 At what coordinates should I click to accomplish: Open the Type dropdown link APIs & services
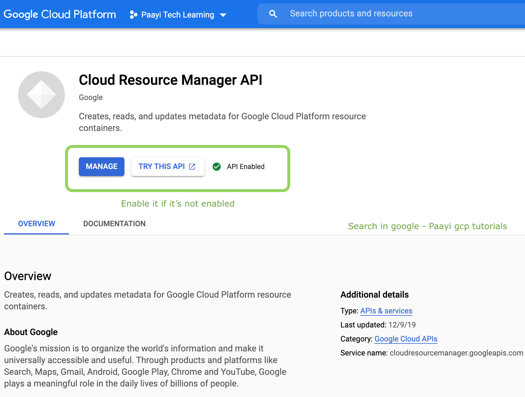[x=386, y=311]
